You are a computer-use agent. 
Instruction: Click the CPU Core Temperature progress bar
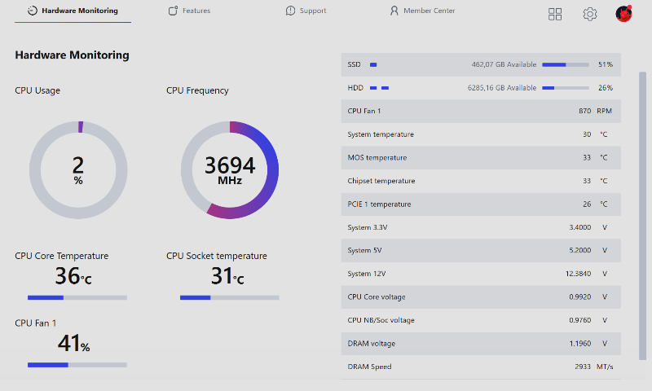click(77, 298)
